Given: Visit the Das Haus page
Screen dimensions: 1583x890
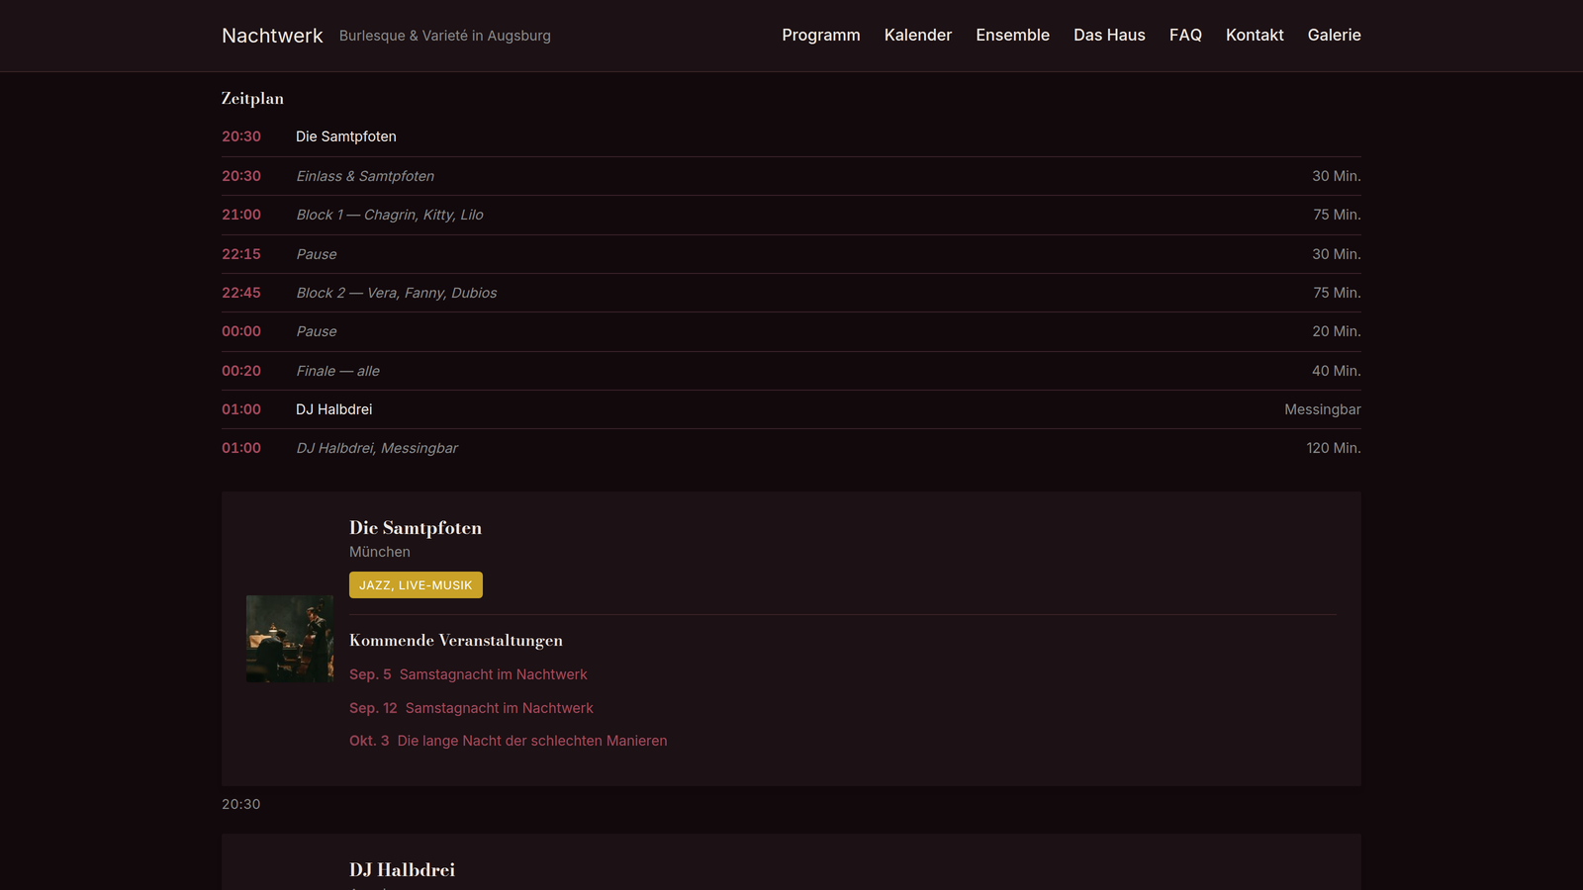Looking at the screenshot, I should (1109, 36).
